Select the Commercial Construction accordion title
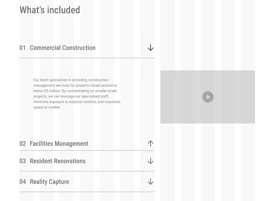This screenshot has width=275, height=201. click(x=63, y=48)
